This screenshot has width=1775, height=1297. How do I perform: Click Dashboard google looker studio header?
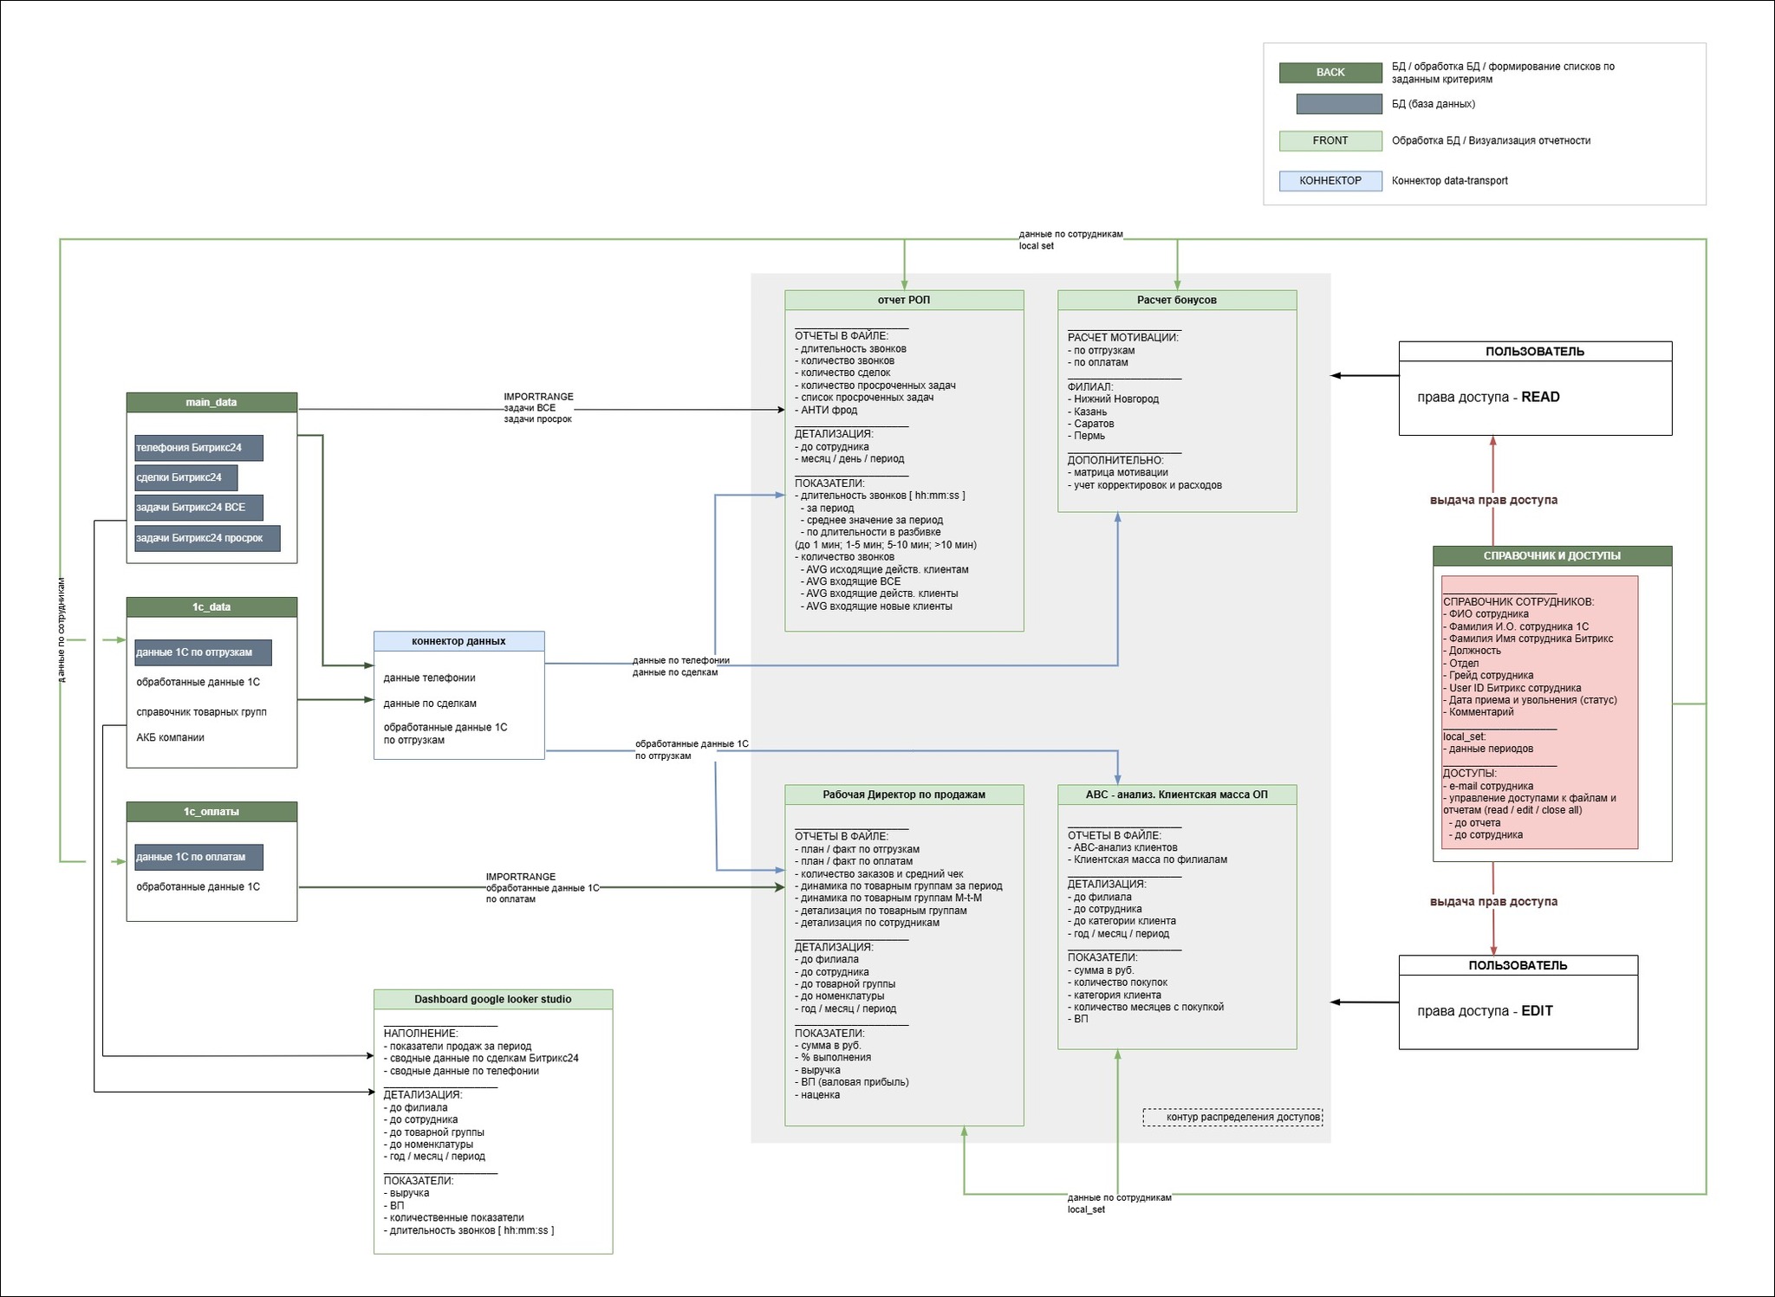tap(493, 999)
